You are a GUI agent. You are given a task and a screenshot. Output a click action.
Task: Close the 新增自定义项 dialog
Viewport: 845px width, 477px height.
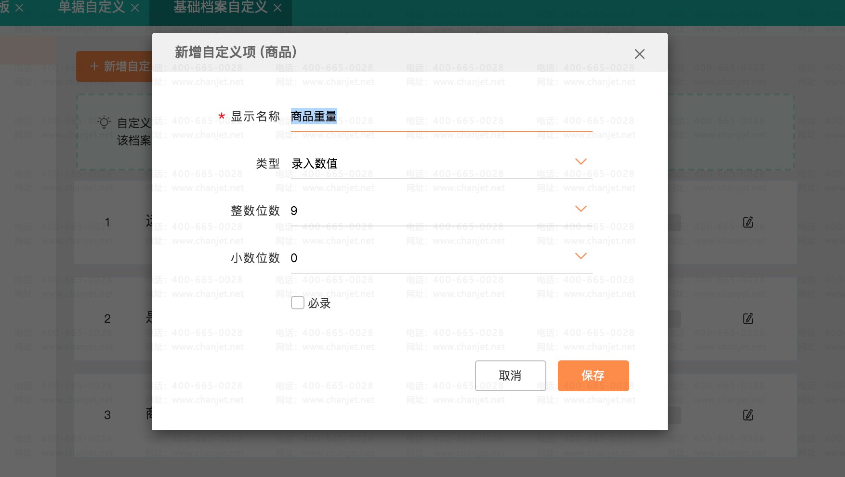tap(639, 54)
